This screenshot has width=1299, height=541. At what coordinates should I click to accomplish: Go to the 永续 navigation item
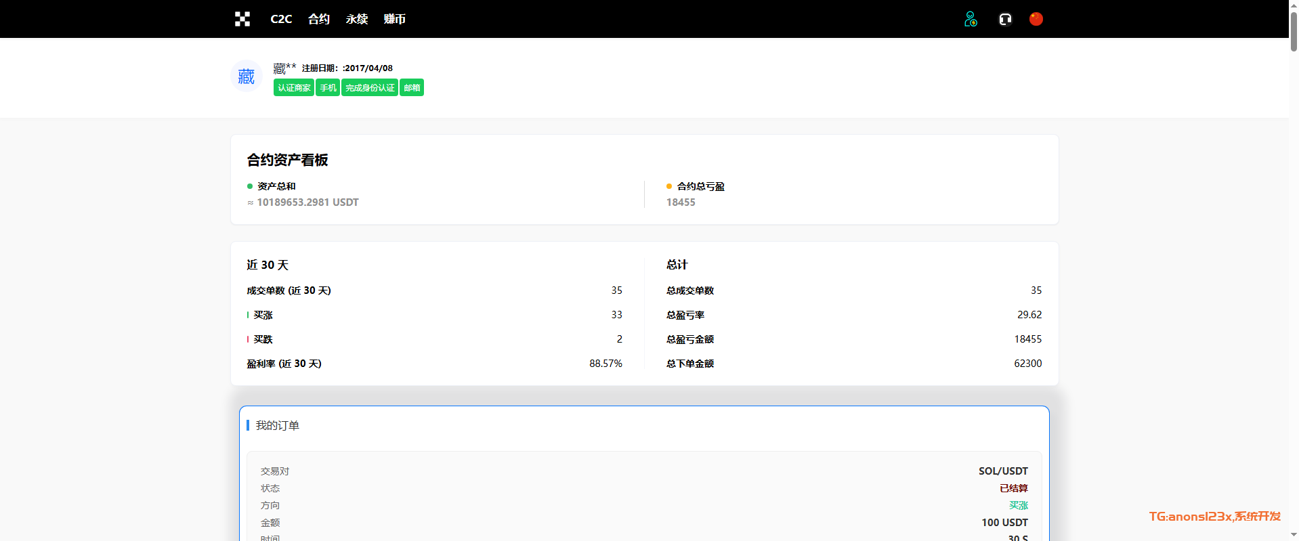click(x=356, y=19)
